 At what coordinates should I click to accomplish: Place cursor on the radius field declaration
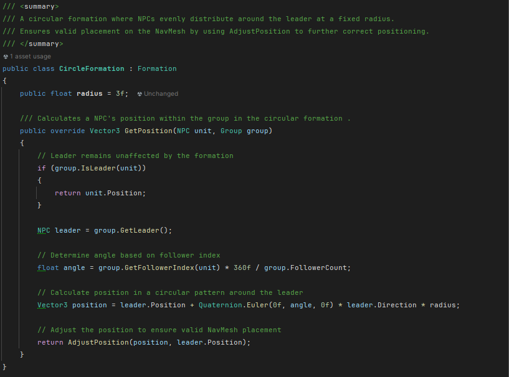click(90, 93)
